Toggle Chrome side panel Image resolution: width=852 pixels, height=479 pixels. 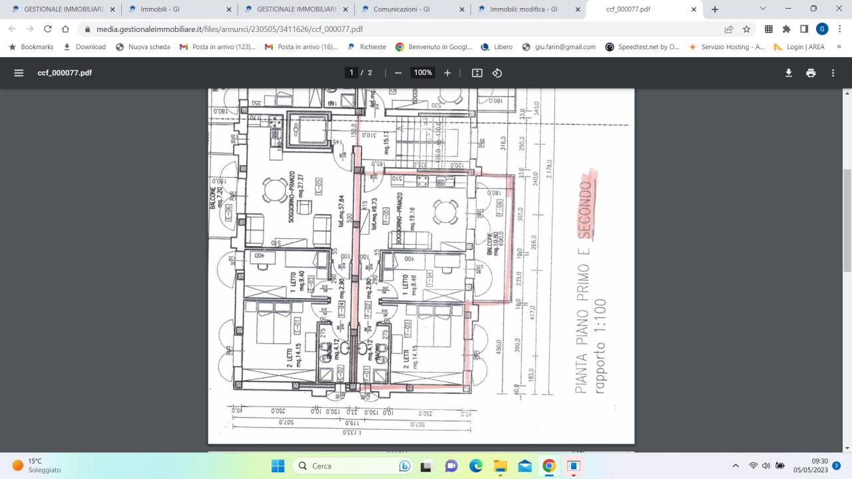point(804,29)
